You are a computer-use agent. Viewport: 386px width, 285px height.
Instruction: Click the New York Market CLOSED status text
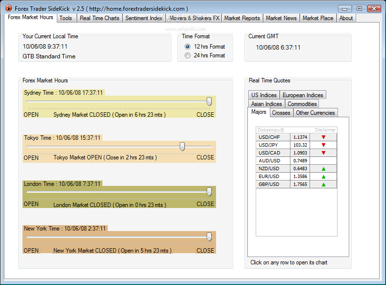tap(113, 251)
